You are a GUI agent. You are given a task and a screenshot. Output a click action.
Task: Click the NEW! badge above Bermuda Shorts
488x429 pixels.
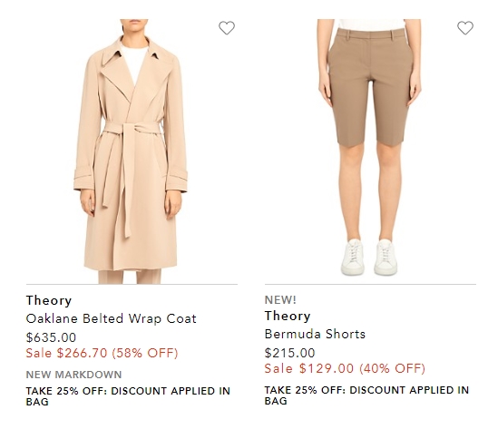point(280,300)
